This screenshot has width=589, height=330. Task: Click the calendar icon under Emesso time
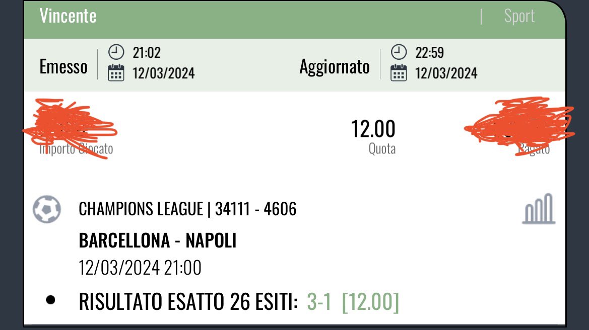pyautogui.click(x=116, y=73)
